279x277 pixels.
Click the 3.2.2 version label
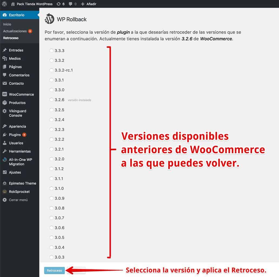[59, 139]
